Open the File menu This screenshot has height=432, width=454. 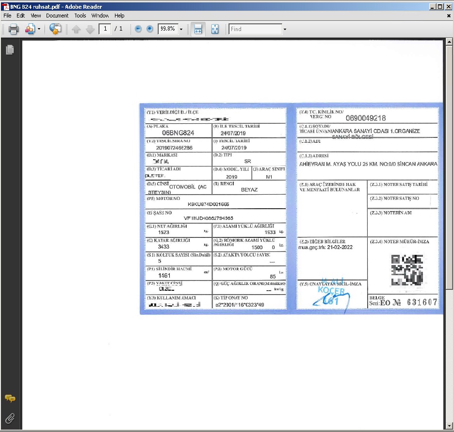(x=7, y=16)
